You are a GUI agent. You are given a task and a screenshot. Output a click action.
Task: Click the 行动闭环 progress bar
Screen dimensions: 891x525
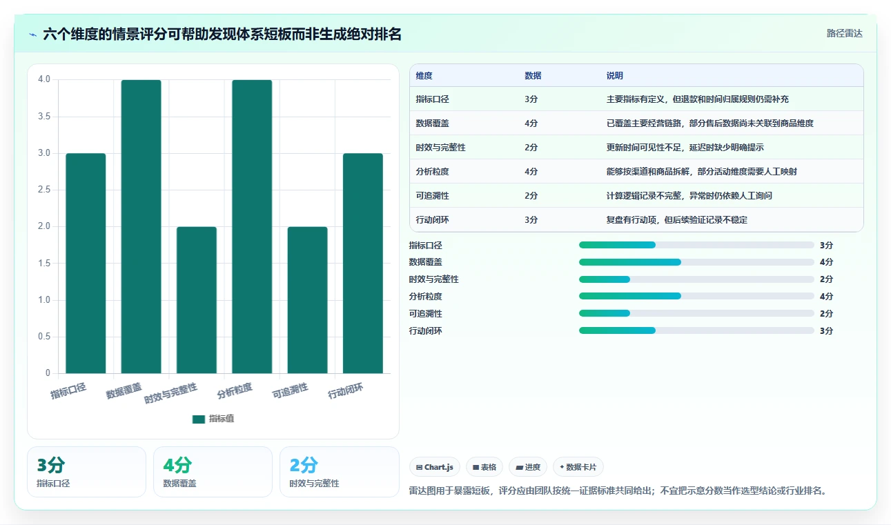tap(696, 331)
